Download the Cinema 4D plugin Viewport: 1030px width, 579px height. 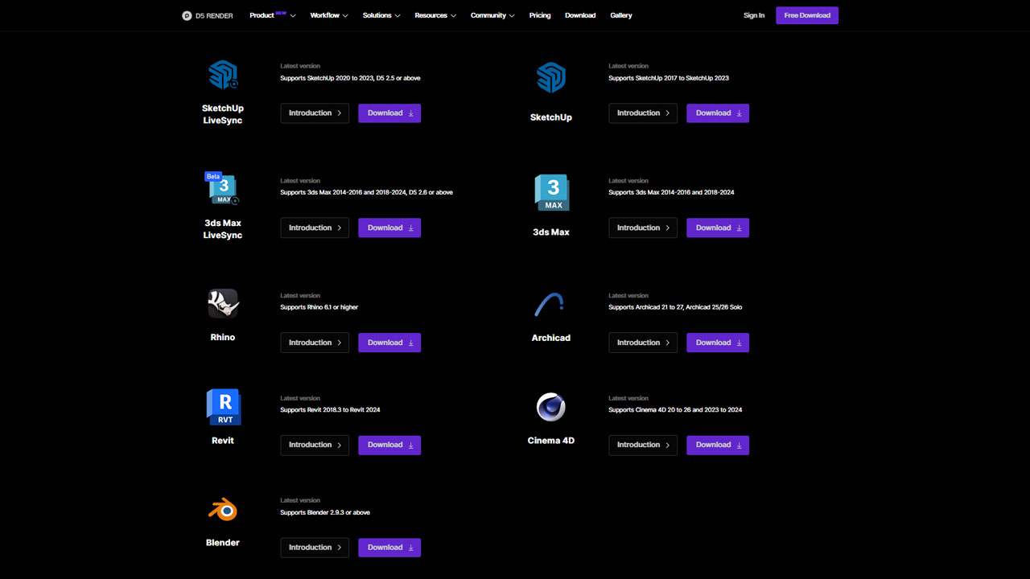[718, 445]
